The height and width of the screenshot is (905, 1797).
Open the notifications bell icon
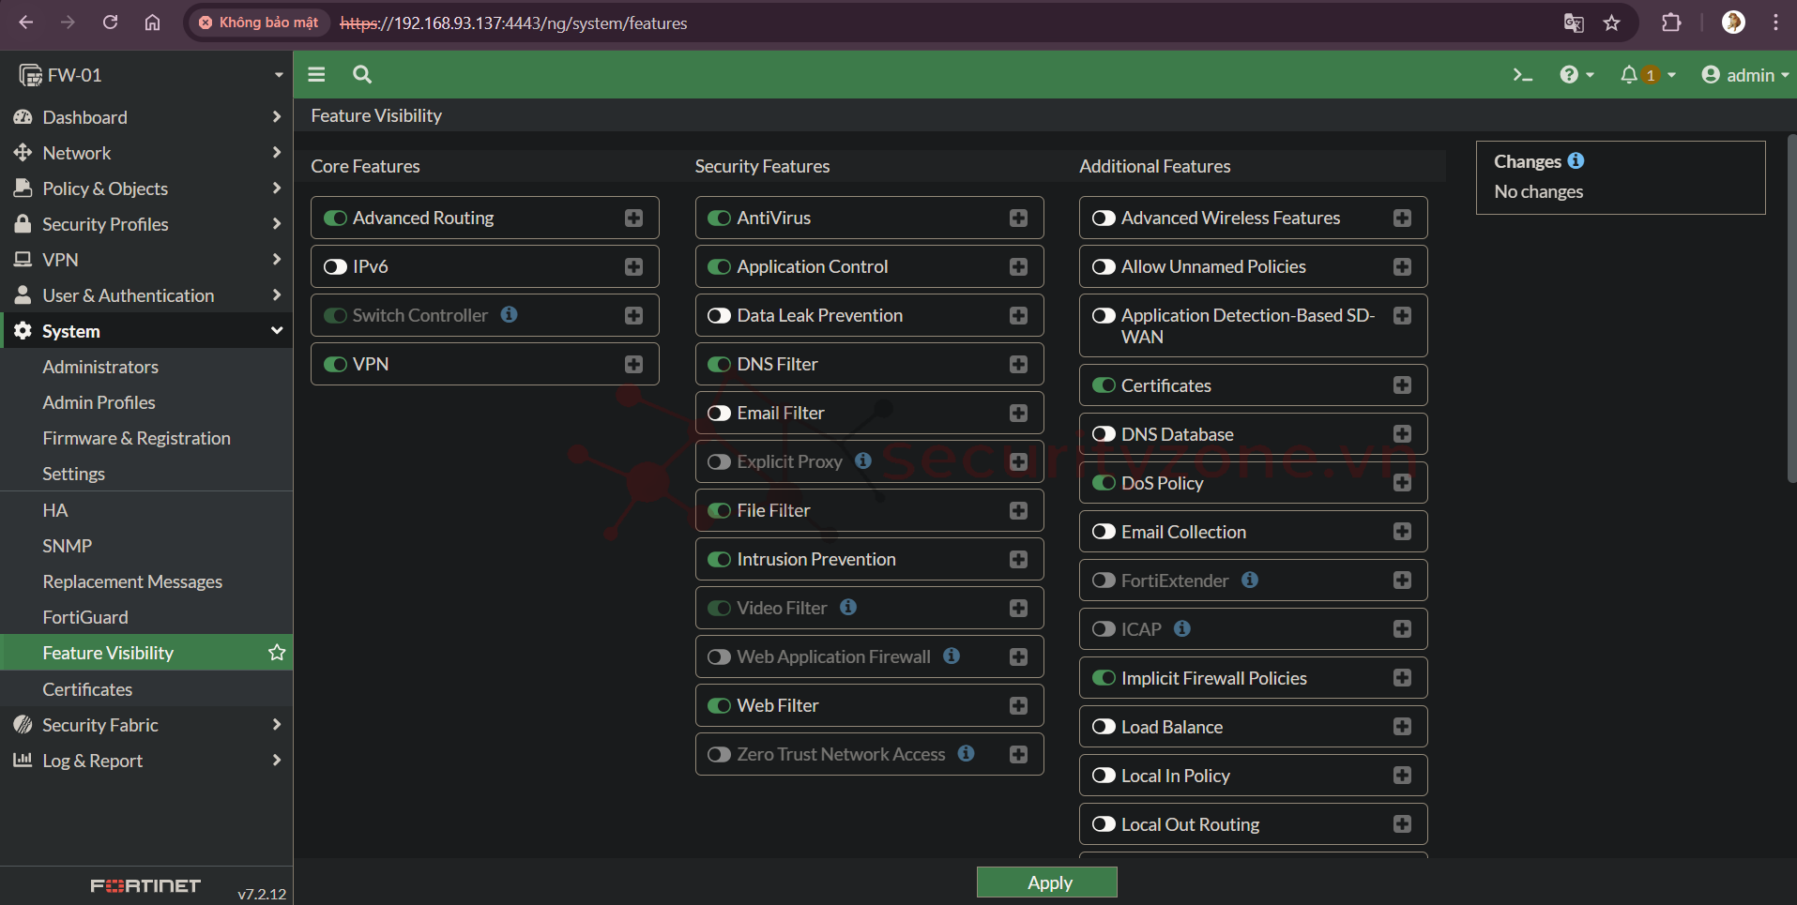(1629, 75)
